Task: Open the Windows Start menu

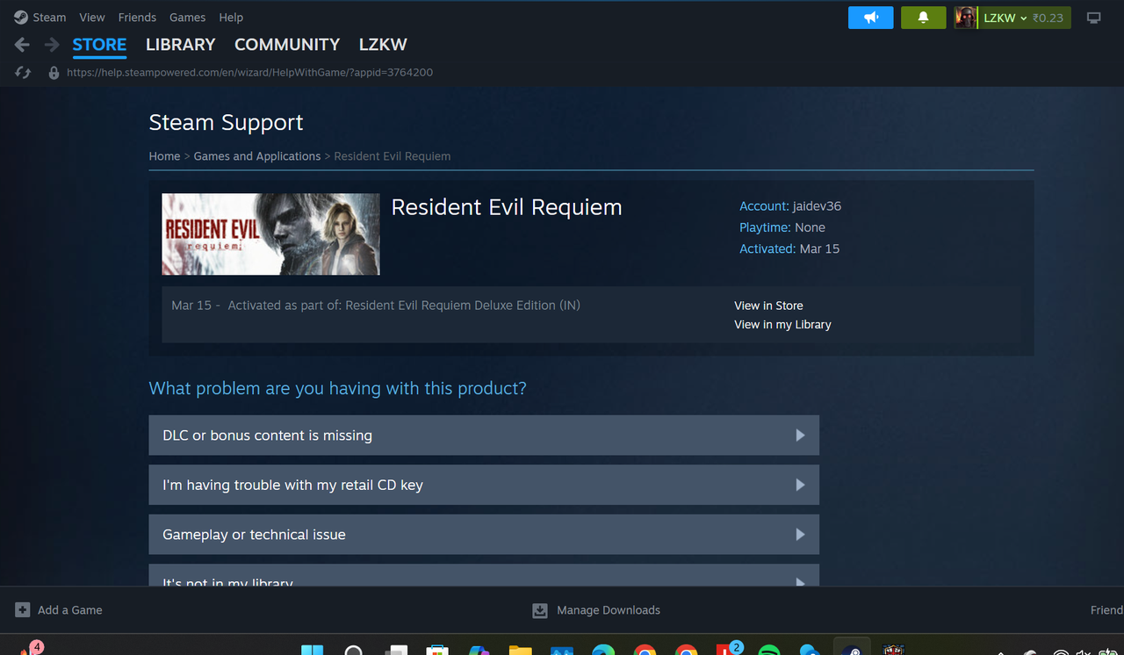Action: point(312,650)
